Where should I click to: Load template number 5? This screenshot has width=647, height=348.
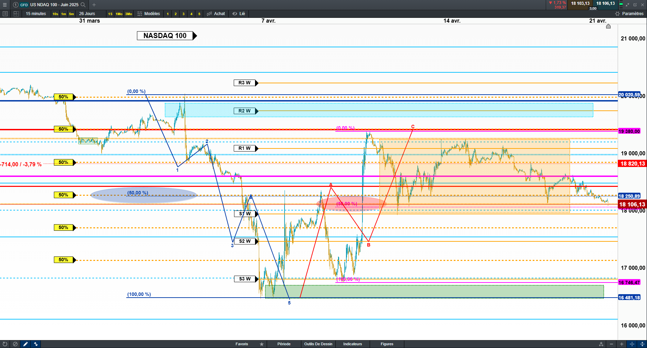coord(199,14)
